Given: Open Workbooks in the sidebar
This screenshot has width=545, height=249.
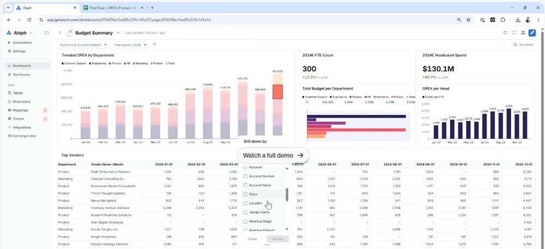Looking at the screenshot, I should tap(22, 74).
